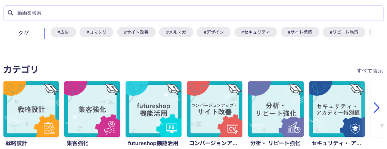Screen dimensions: 387x149
Task: Click the bar chart analytics icon
Action: (294, 128)
